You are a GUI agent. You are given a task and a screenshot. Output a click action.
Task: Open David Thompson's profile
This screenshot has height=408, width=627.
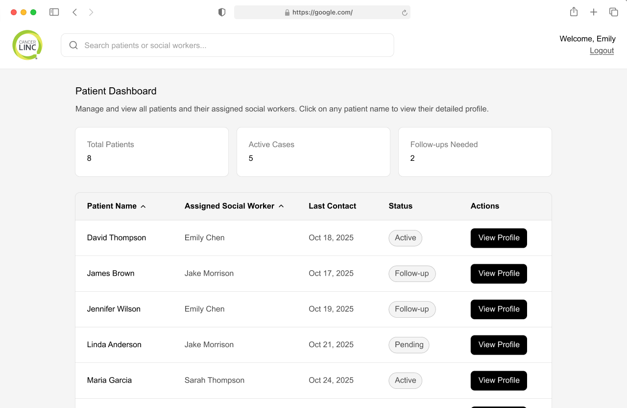(x=499, y=238)
